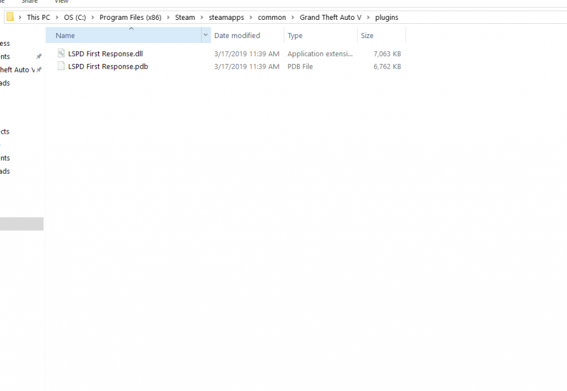Expand chevron after This PC breadcrumb
The height and width of the screenshot is (391, 567).
pos(57,18)
